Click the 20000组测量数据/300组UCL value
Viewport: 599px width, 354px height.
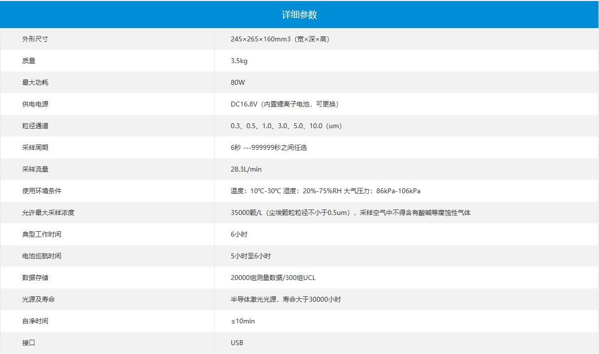point(273,278)
